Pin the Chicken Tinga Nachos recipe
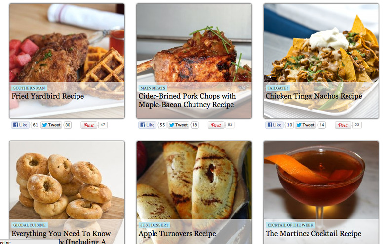The height and width of the screenshot is (244, 385). [343, 125]
